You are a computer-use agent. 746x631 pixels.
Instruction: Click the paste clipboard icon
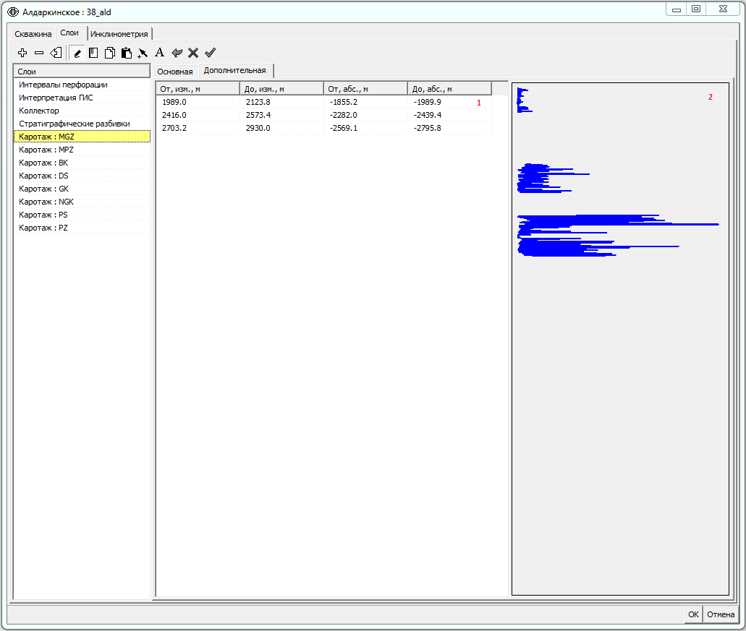click(126, 53)
